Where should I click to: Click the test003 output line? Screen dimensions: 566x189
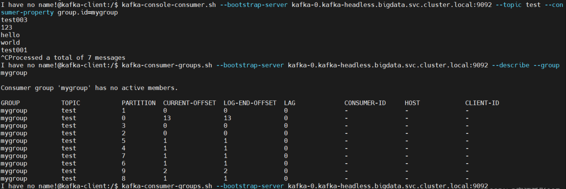click(14, 20)
